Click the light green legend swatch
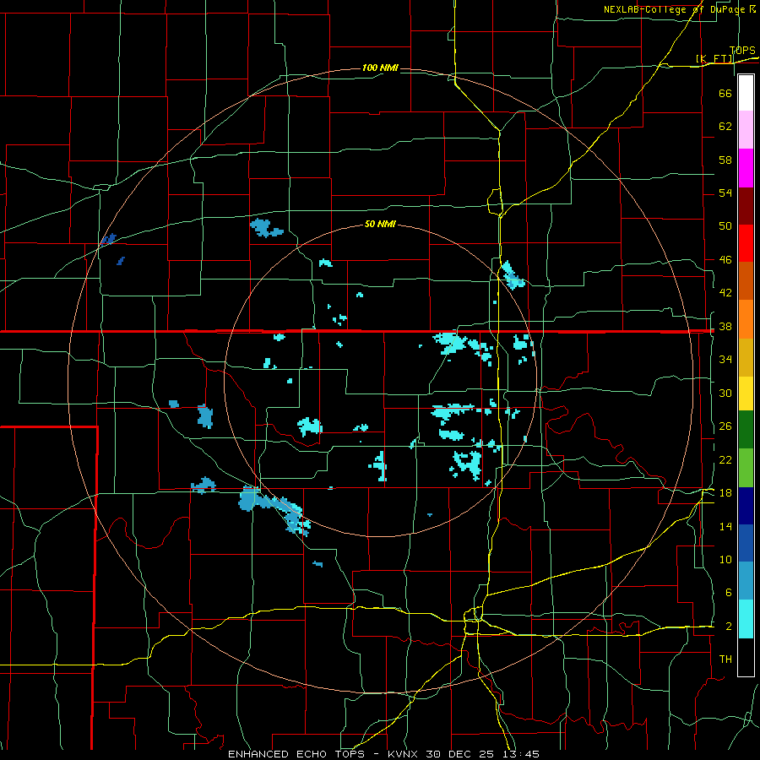 (x=746, y=468)
